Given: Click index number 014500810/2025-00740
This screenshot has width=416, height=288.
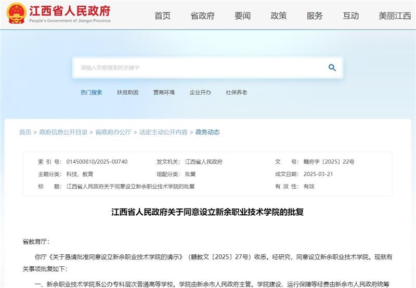Looking at the screenshot, I should point(97,162).
